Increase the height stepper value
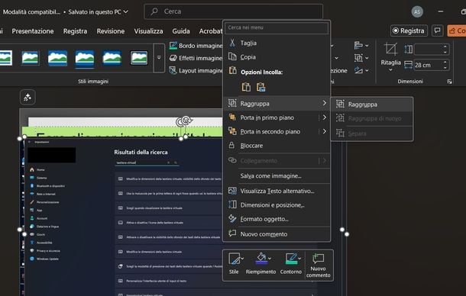The image size is (466, 296). click(445, 47)
